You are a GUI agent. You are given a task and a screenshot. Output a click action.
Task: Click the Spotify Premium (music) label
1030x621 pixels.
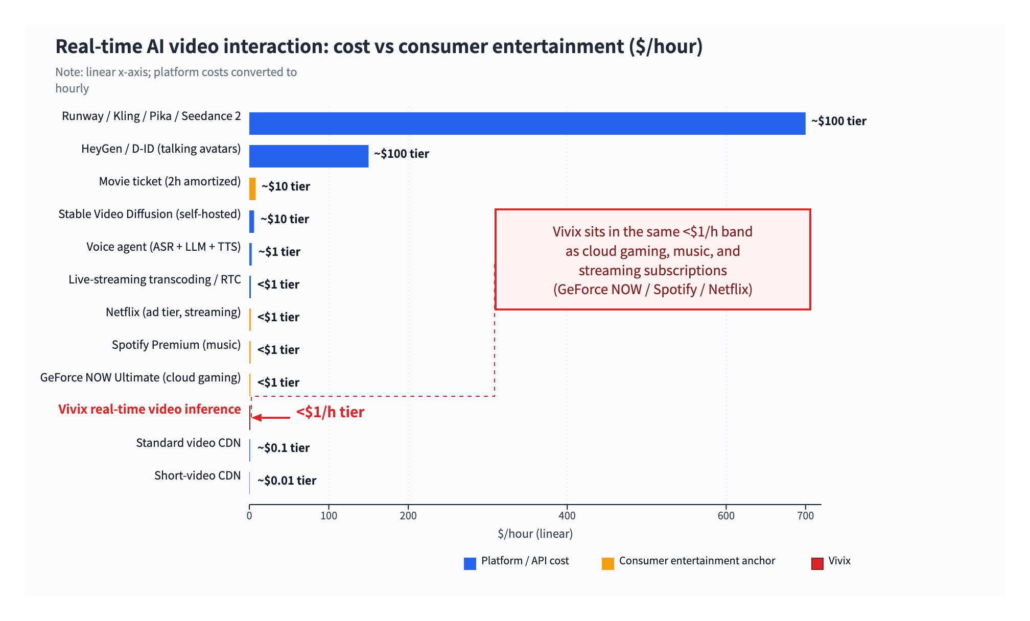(x=176, y=345)
